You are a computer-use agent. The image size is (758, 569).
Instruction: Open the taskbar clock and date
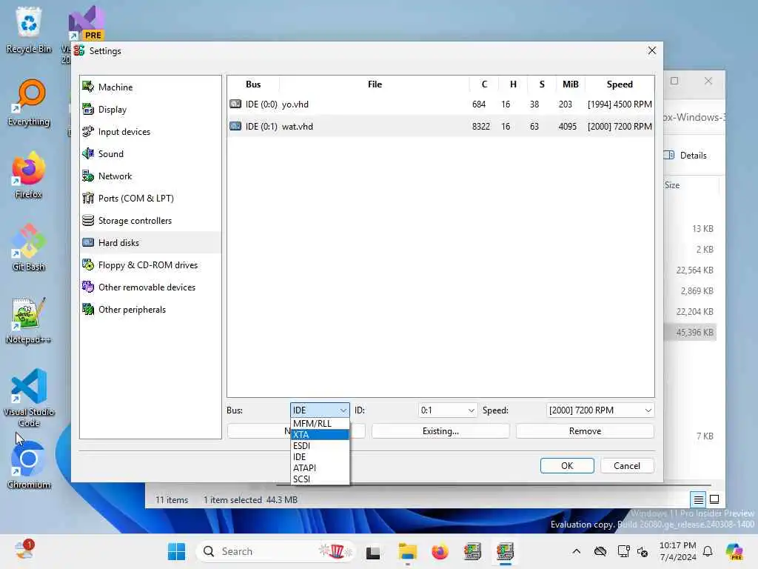pyautogui.click(x=678, y=551)
